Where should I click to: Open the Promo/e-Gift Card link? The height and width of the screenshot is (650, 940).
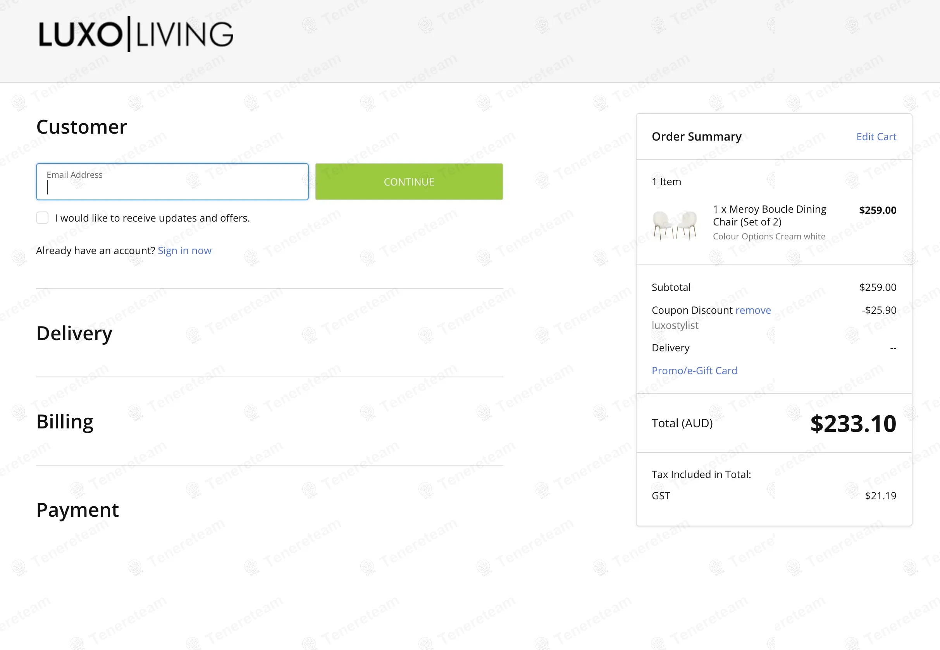(694, 371)
